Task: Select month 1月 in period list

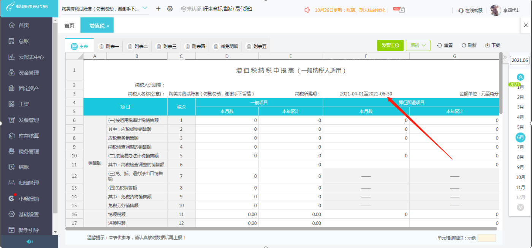Action: coord(521,87)
